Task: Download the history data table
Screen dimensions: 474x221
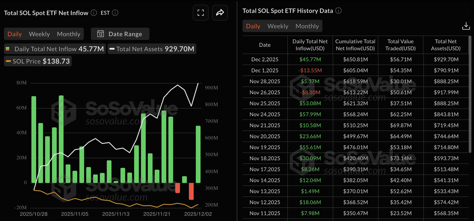Action: click(x=466, y=26)
